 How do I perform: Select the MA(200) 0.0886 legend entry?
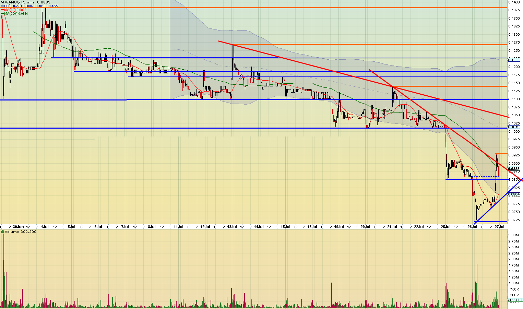click(x=16, y=14)
